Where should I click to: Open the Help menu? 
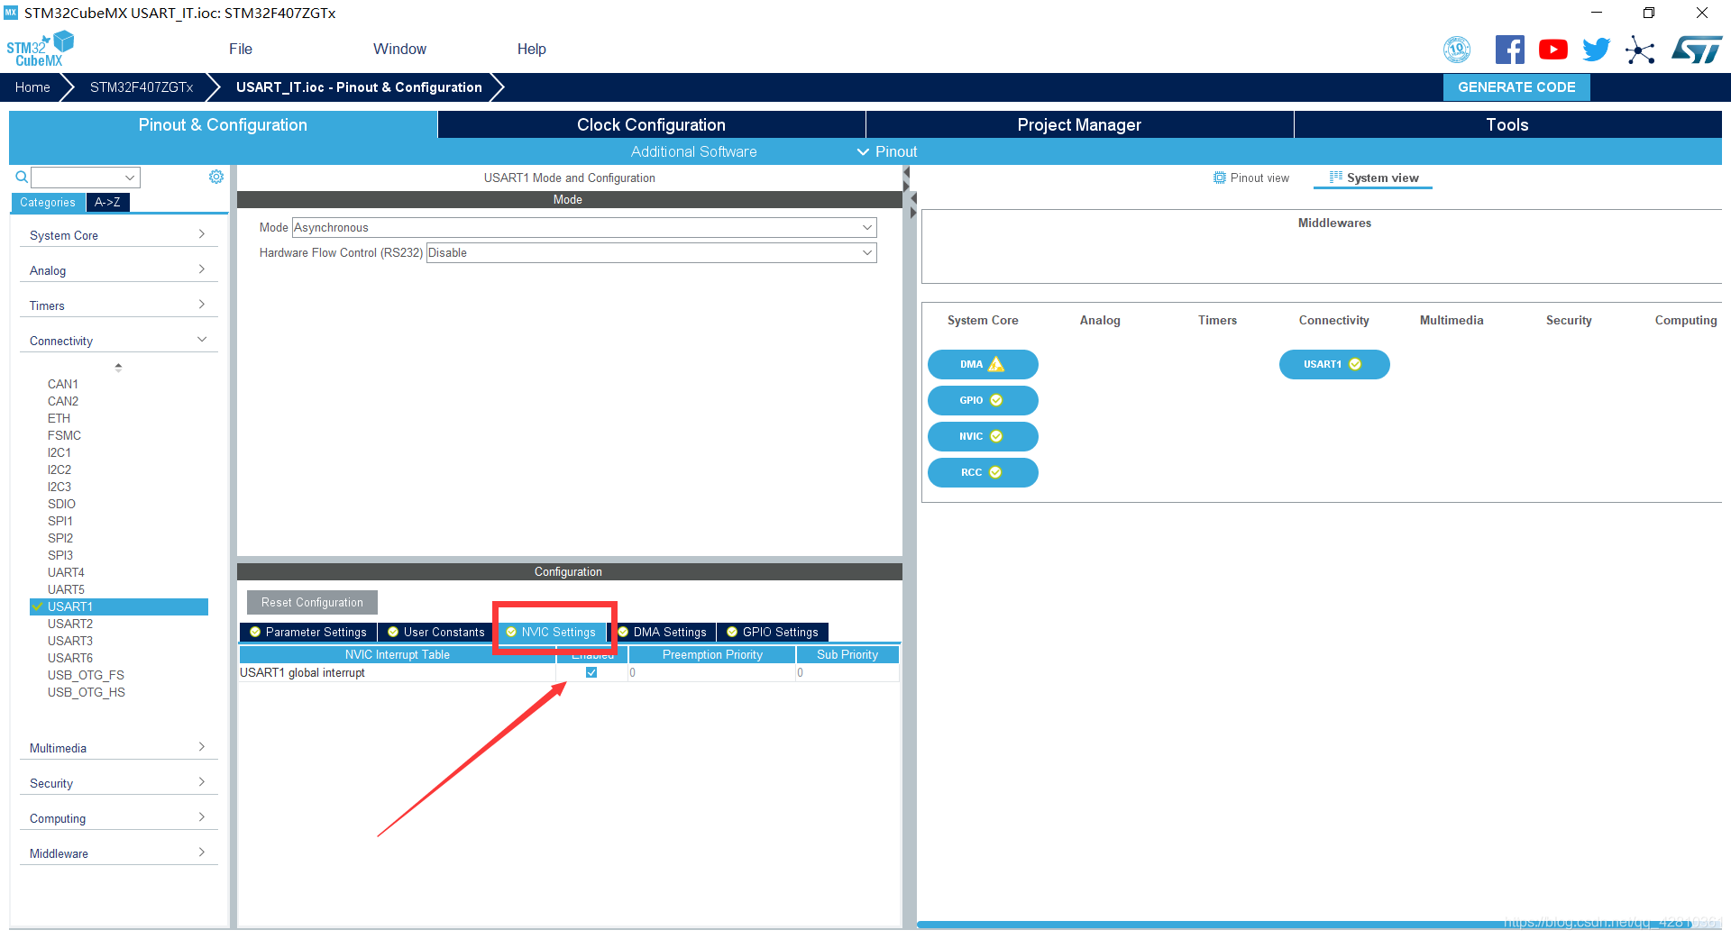point(531,49)
